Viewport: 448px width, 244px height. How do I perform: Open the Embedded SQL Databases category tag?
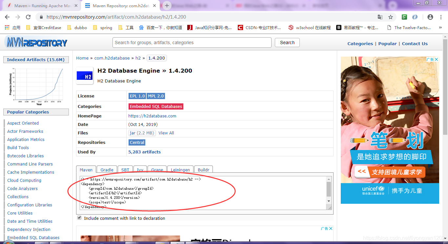156,106
